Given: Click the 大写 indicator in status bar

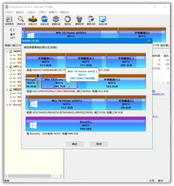Looking at the screenshot, I should point(152,181).
